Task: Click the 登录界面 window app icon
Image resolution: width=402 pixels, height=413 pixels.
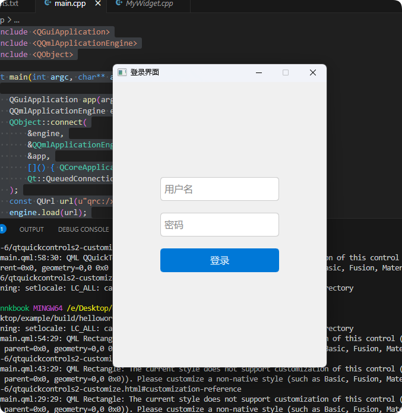Action: pos(122,72)
